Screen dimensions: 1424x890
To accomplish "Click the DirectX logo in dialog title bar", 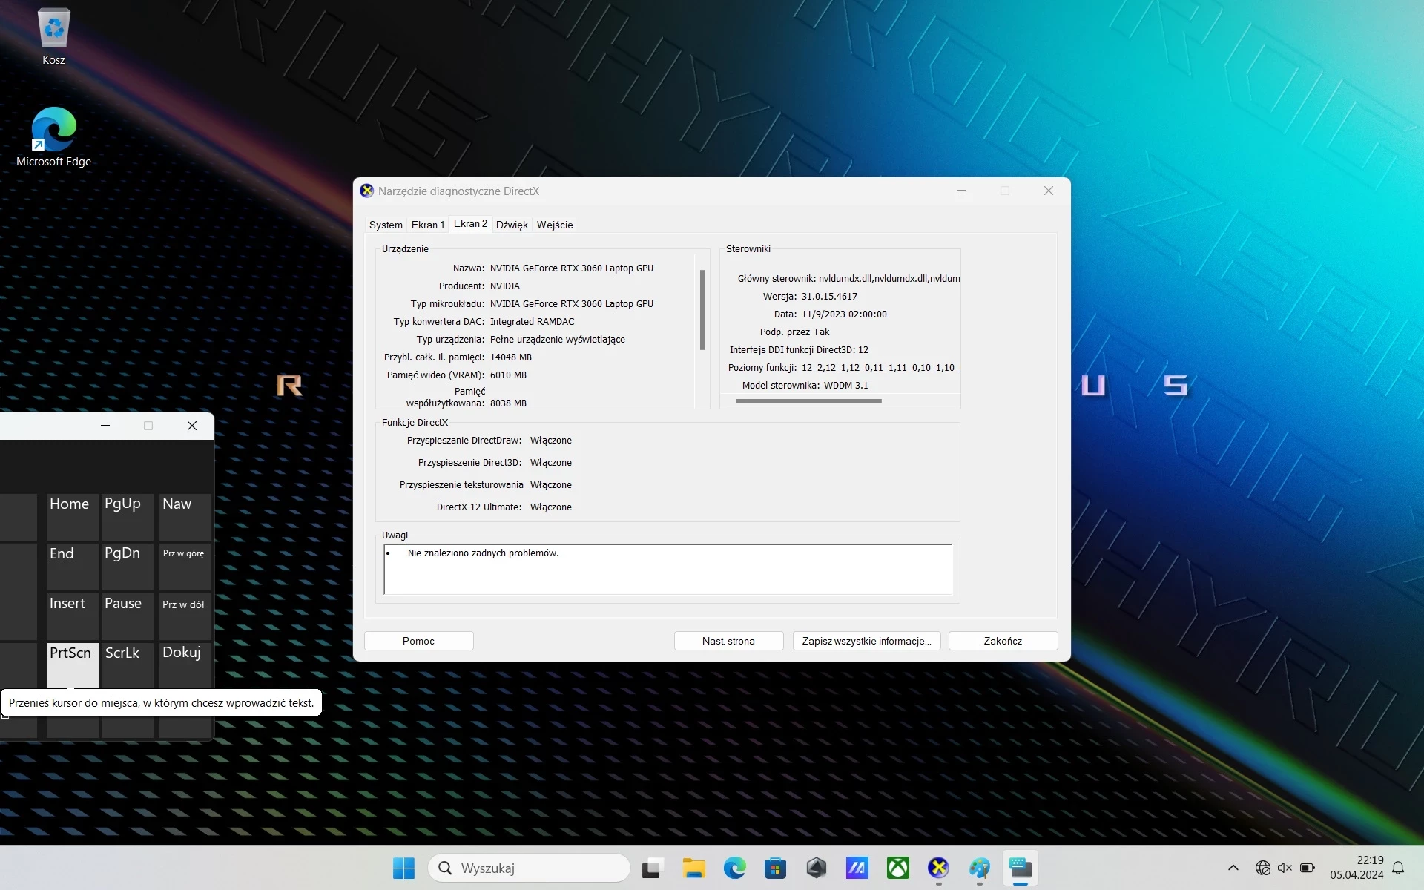I will coord(366,191).
